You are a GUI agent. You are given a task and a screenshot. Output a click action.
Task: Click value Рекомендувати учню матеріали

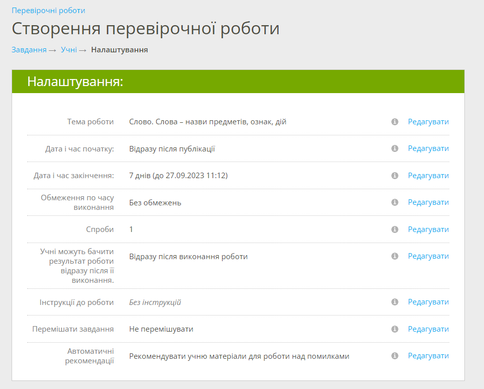coord(239,356)
